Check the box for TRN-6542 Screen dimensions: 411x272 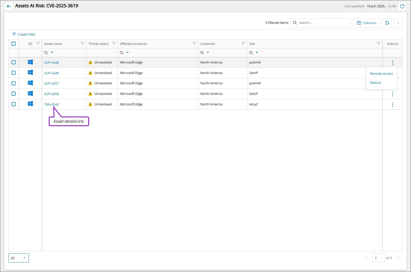coord(14,104)
